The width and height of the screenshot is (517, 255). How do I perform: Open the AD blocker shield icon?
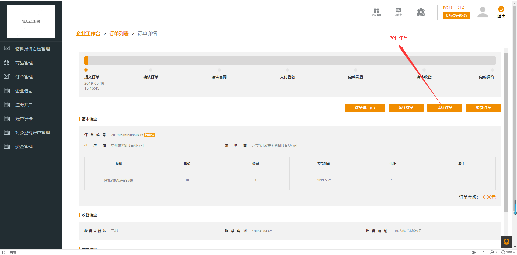[x=492, y=252]
